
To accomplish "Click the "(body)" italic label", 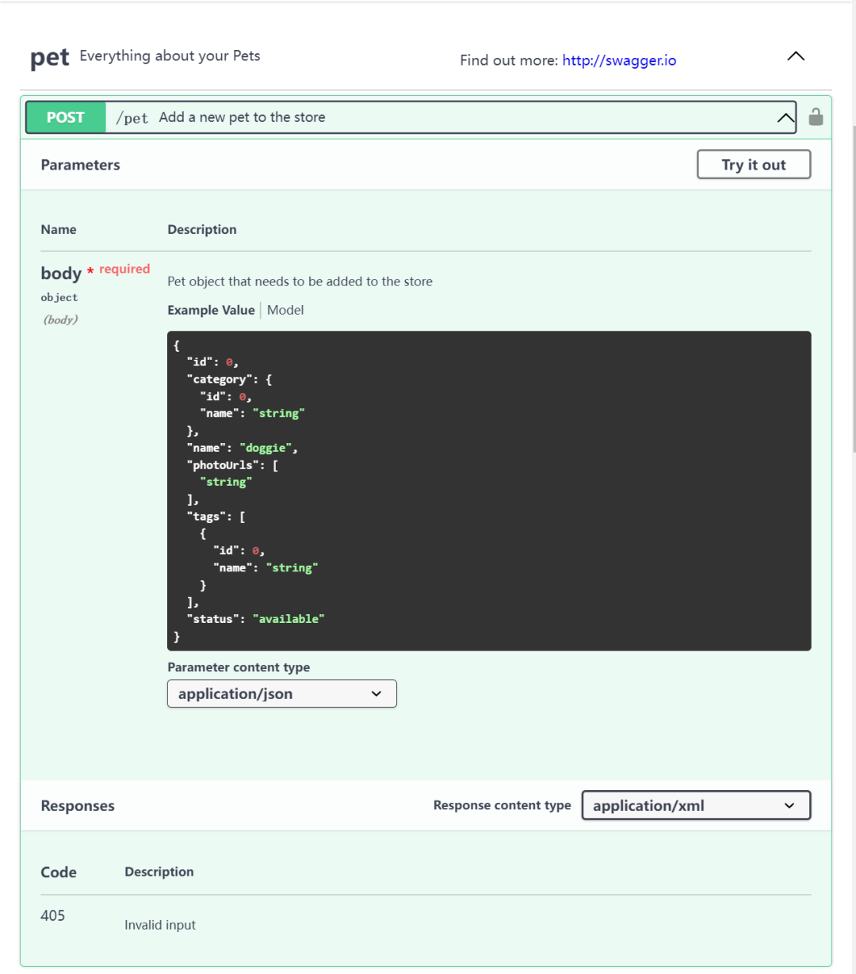I will (60, 319).
